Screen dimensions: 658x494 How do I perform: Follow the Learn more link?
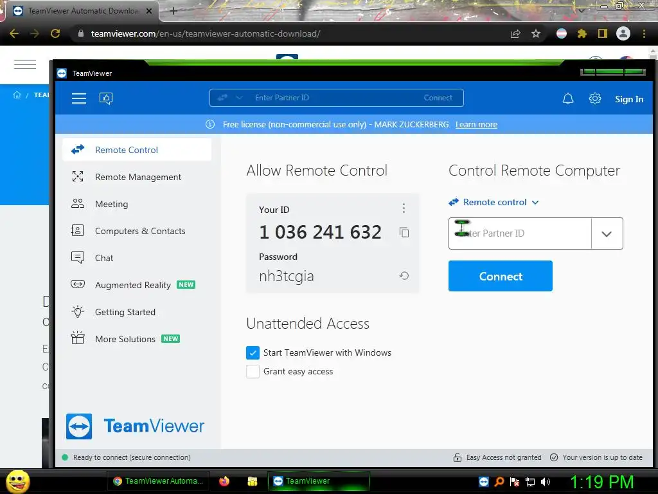(476, 124)
